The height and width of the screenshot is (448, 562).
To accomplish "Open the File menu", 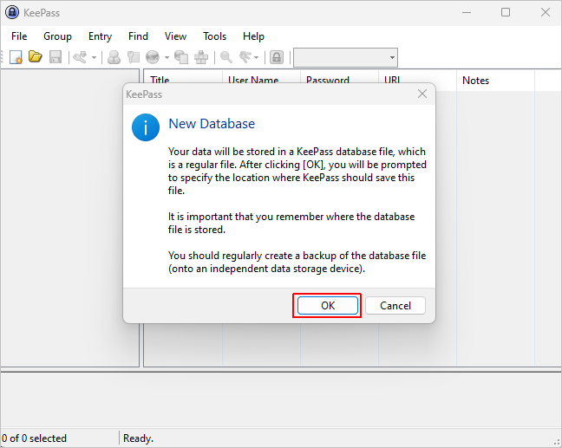I will [x=19, y=36].
